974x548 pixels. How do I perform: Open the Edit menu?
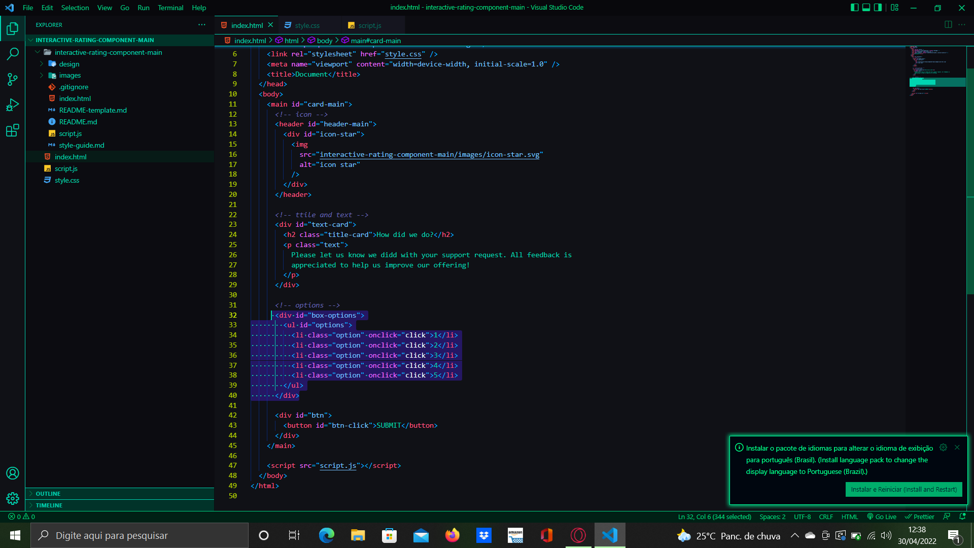[47, 8]
